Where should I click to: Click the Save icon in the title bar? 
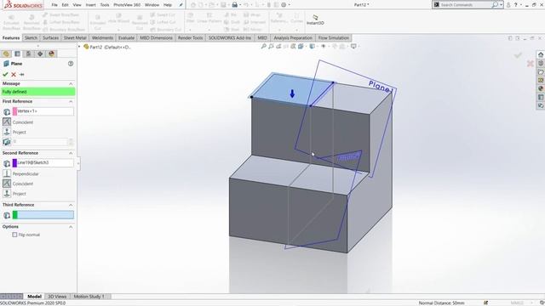pos(223,5)
